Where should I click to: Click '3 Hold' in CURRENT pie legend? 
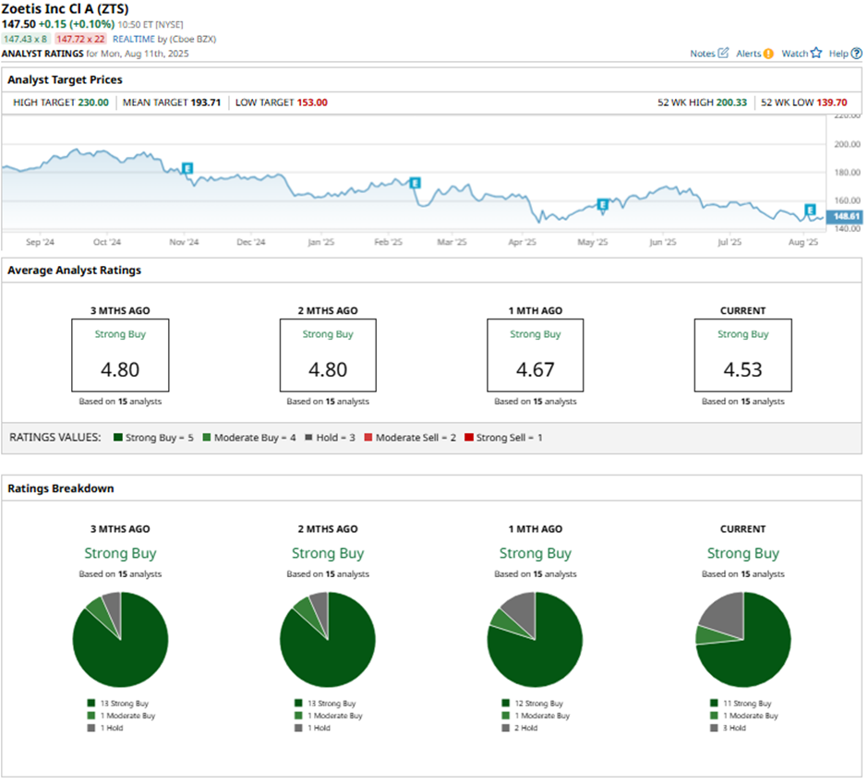[x=734, y=728]
